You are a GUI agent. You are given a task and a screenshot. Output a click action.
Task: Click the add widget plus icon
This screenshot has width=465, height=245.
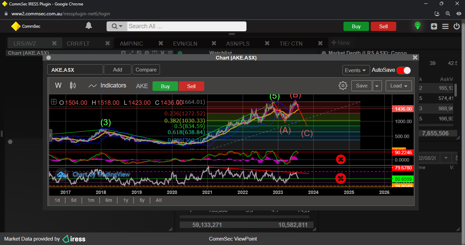[434, 26]
